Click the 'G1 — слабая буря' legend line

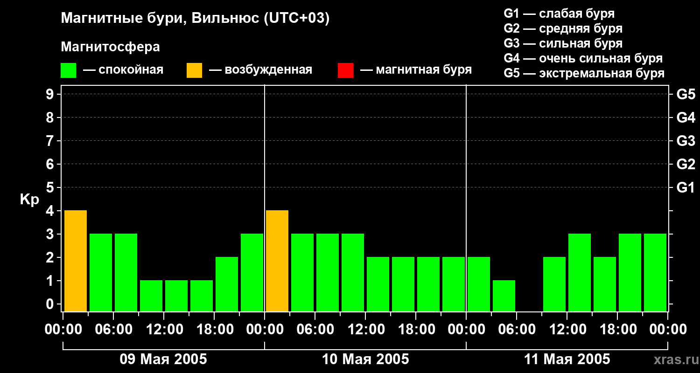(x=559, y=14)
